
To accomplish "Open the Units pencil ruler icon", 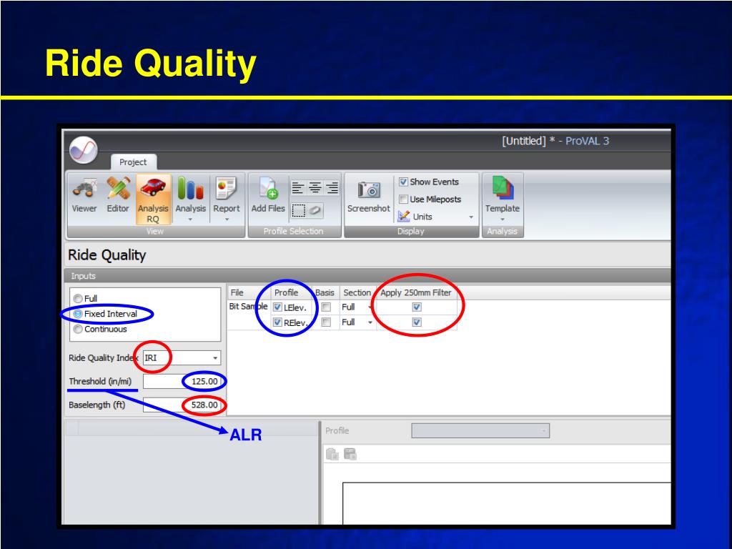I will [x=404, y=216].
